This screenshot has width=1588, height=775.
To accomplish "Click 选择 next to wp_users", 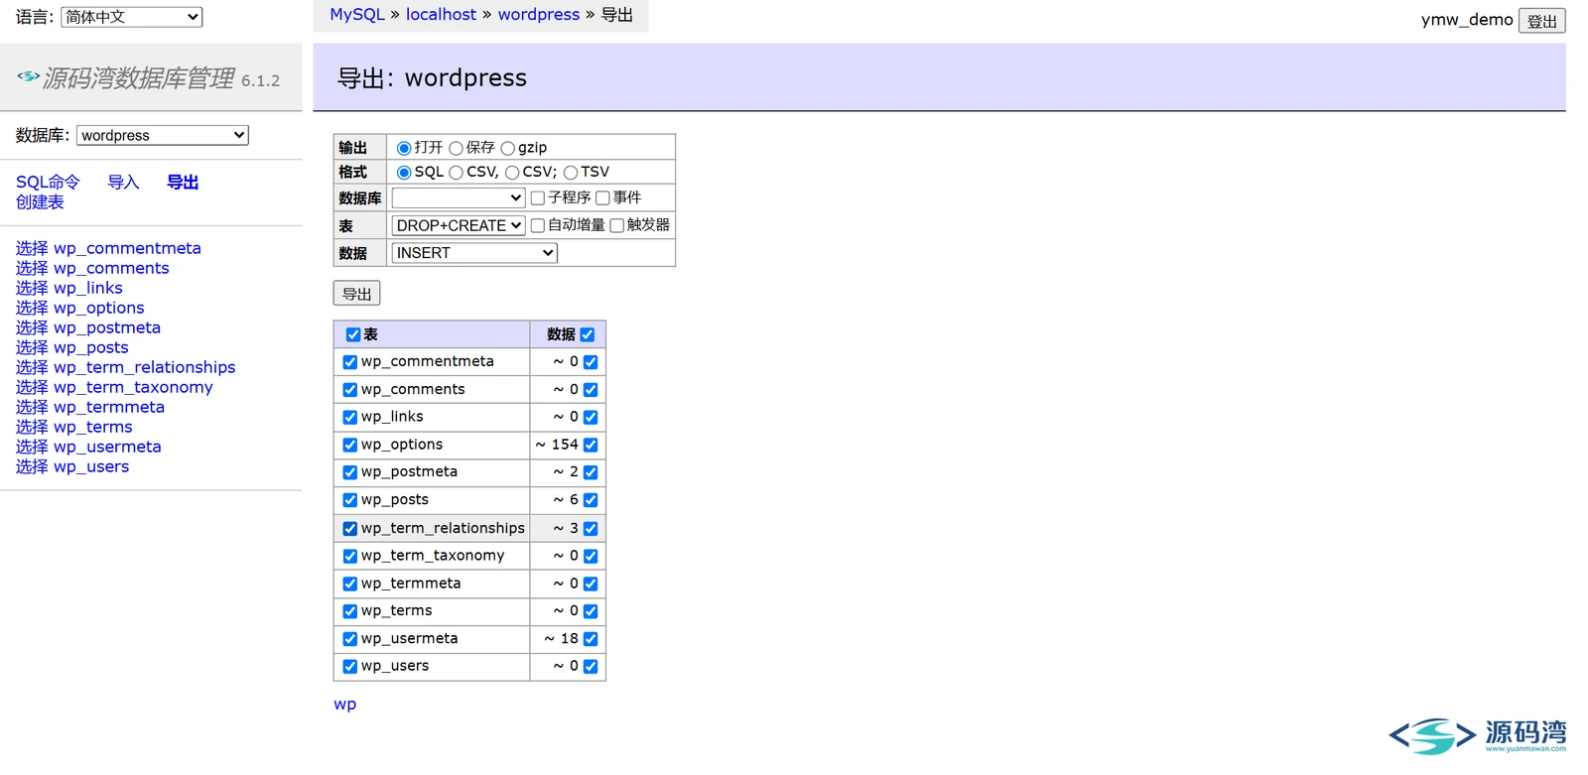I will point(32,466).
